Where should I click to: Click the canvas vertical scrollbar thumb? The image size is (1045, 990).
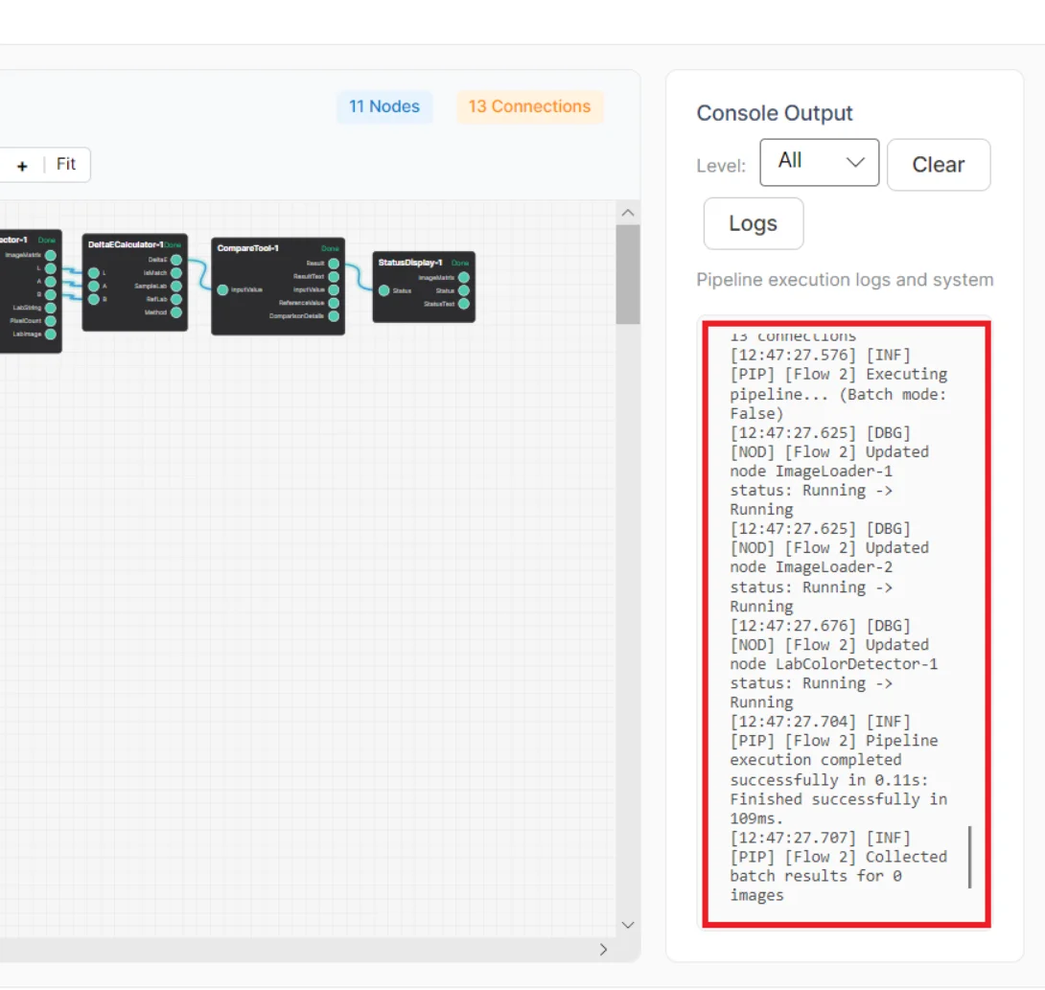tap(628, 274)
